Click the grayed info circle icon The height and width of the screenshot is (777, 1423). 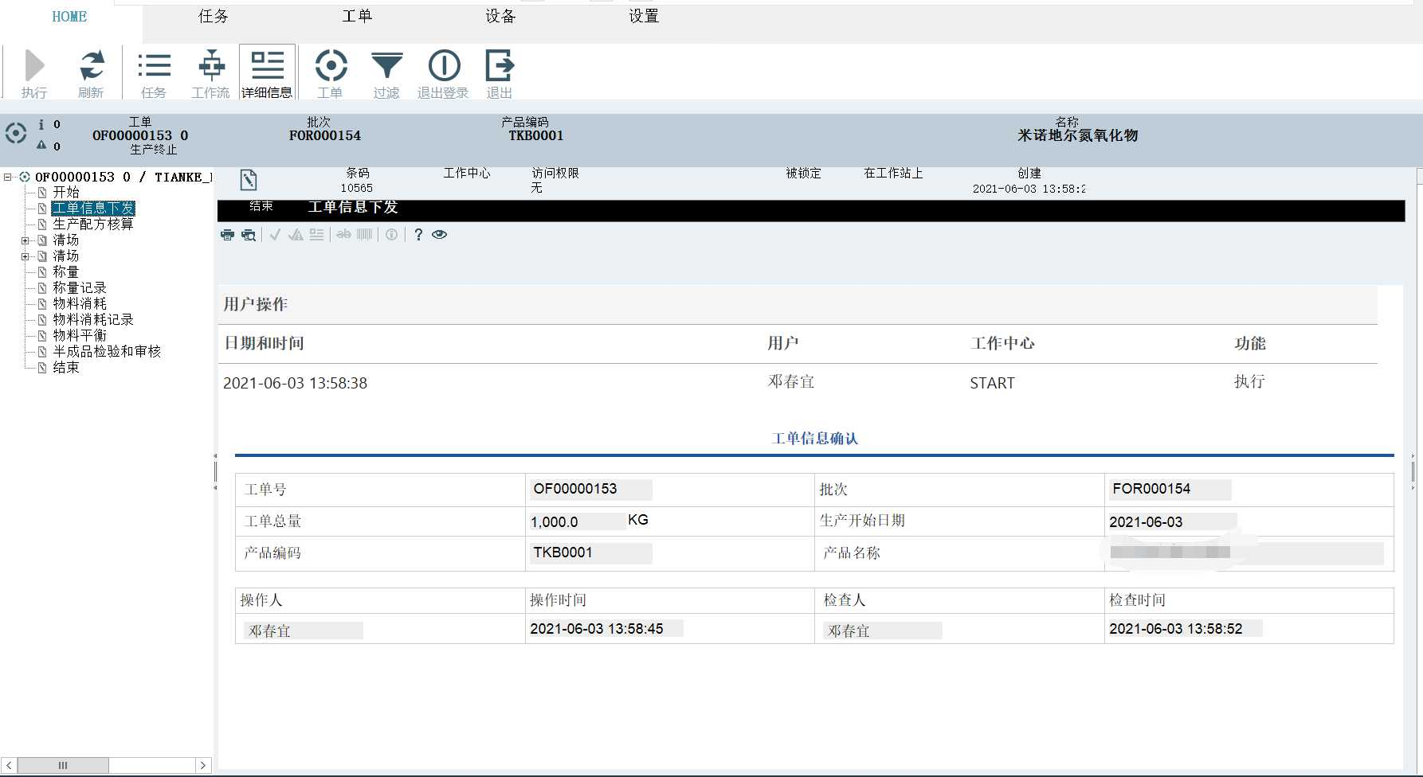(x=391, y=235)
